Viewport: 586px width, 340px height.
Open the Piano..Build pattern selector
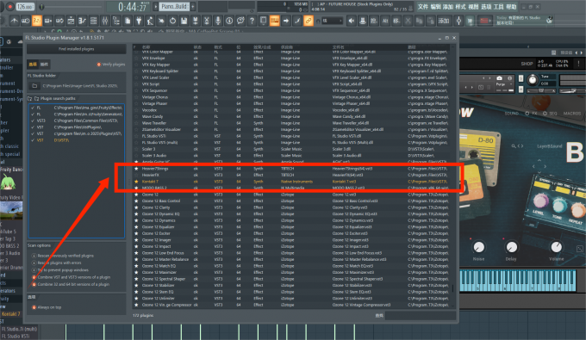(174, 6)
